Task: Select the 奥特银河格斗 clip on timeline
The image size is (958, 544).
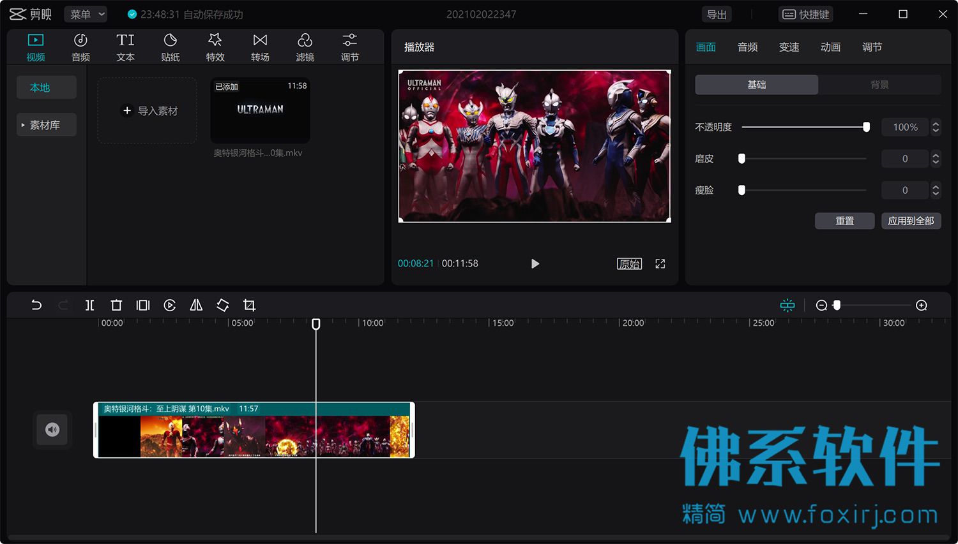Action: [x=254, y=430]
